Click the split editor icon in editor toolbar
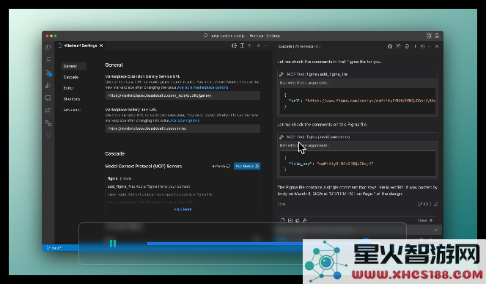486x284 pixels. [x=242, y=45]
